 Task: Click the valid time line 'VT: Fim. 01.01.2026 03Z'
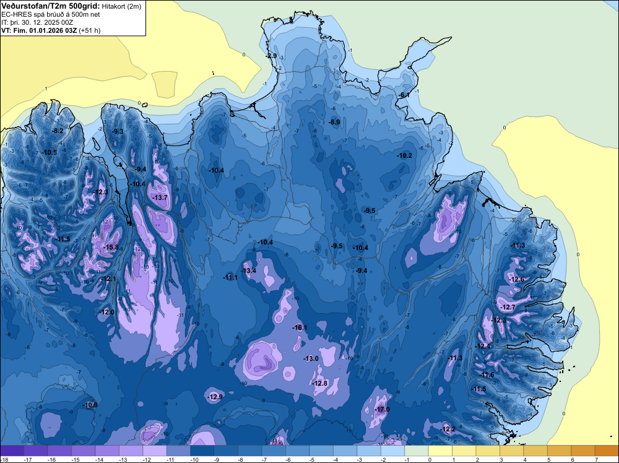39,30
